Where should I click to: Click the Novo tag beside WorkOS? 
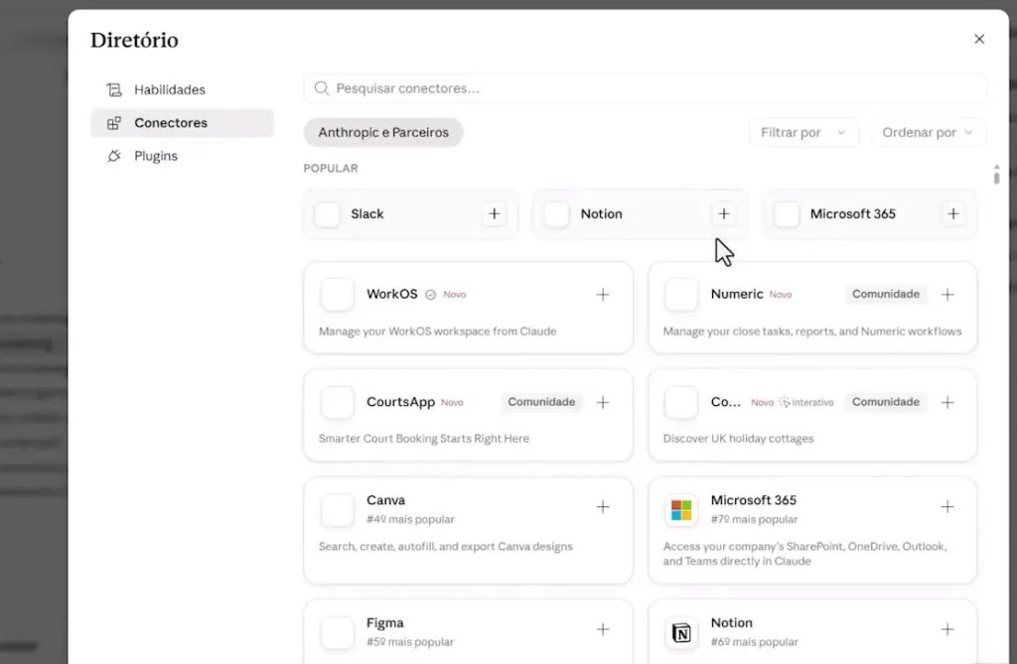click(x=455, y=295)
